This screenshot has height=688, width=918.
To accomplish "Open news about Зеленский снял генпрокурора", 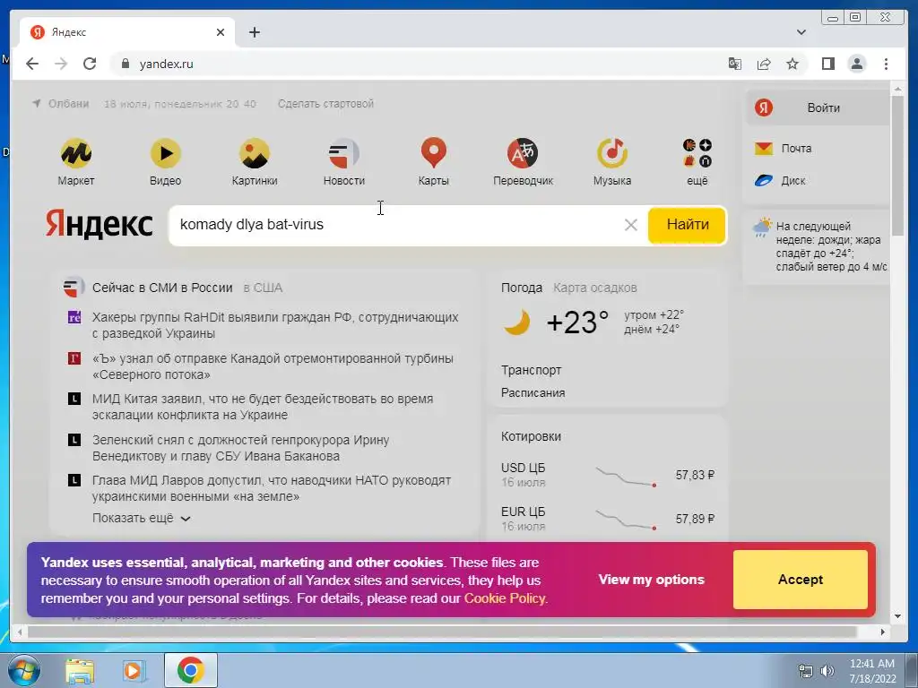I will [x=240, y=448].
